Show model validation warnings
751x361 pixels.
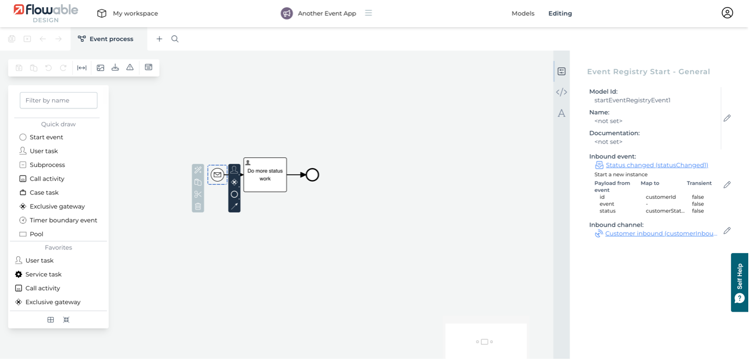[x=130, y=67]
